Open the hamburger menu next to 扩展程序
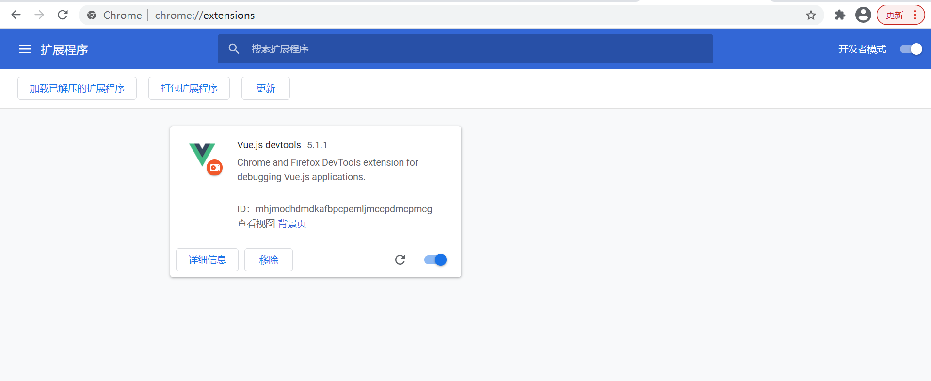Image resolution: width=931 pixels, height=381 pixels. coord(25,49)
